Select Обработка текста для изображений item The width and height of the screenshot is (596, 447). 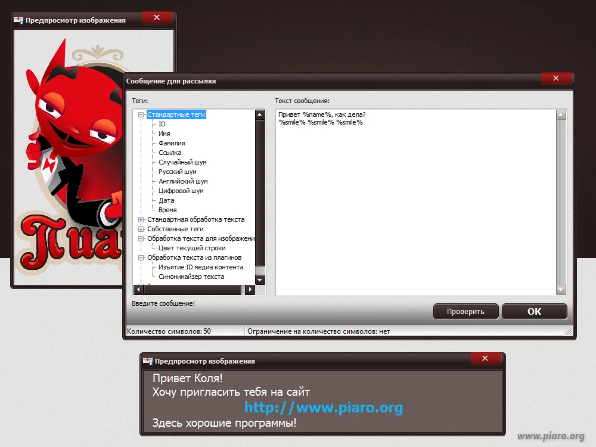201,239
